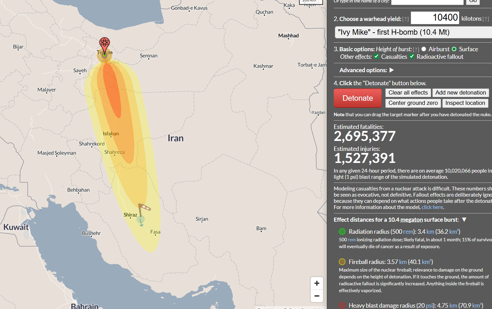Screen dimensions: 492x309
Task: Click the Behbahan city label on map
Action: click(78, 190)
